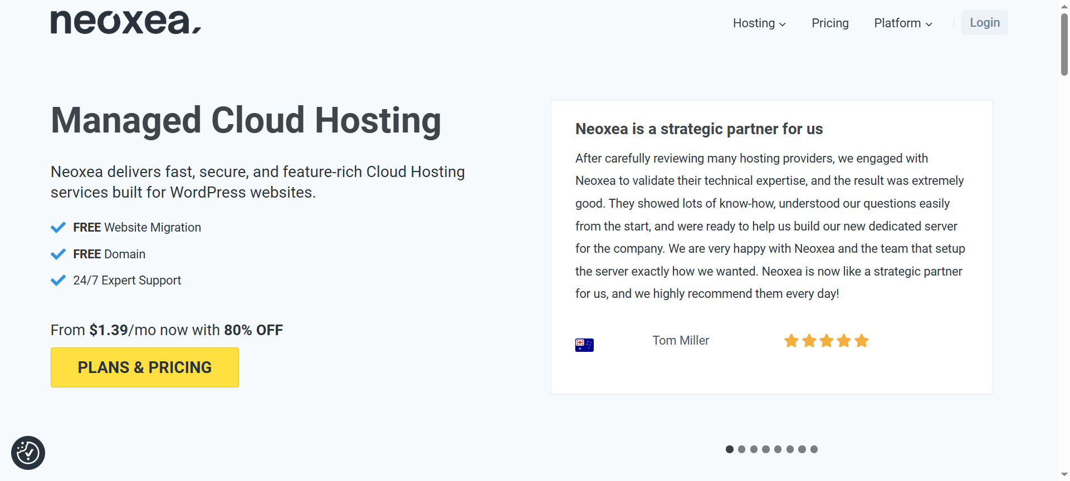Switch to the second testimonial dot
The width and height of the screenshot is (1070, 481).
click(741, 449)
